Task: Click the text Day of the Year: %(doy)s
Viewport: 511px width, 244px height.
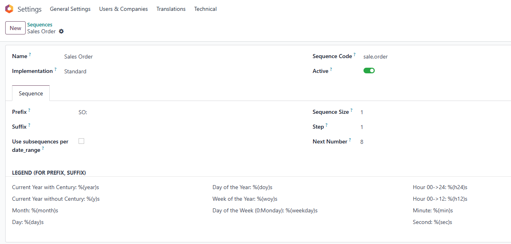Action: pyautogui.click(x=242, y=187)
